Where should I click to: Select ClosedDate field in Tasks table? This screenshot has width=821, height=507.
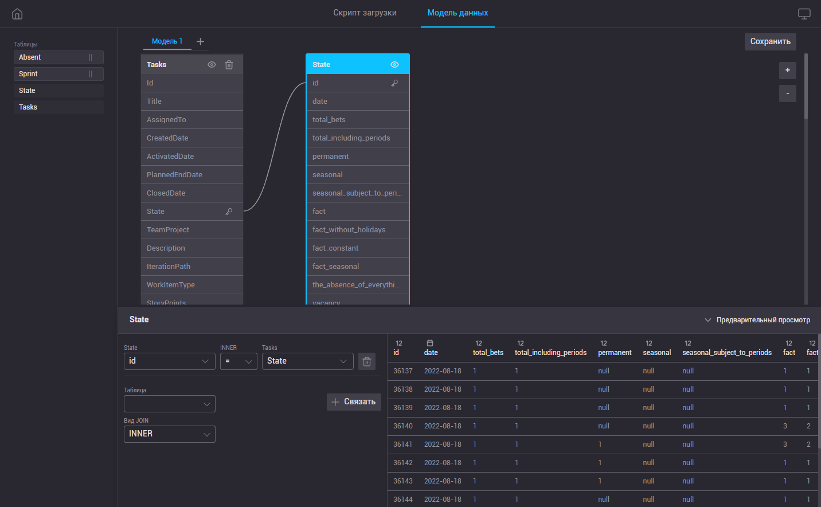point(192,193)
